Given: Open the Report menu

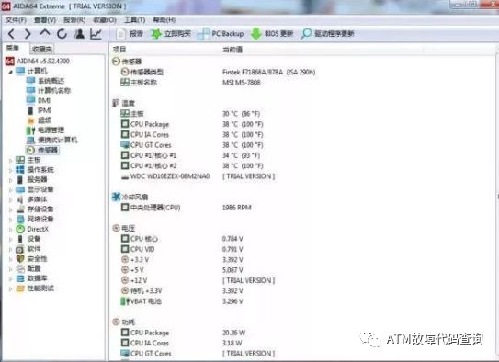Looking at the screenshot, I should pos(74,20).
